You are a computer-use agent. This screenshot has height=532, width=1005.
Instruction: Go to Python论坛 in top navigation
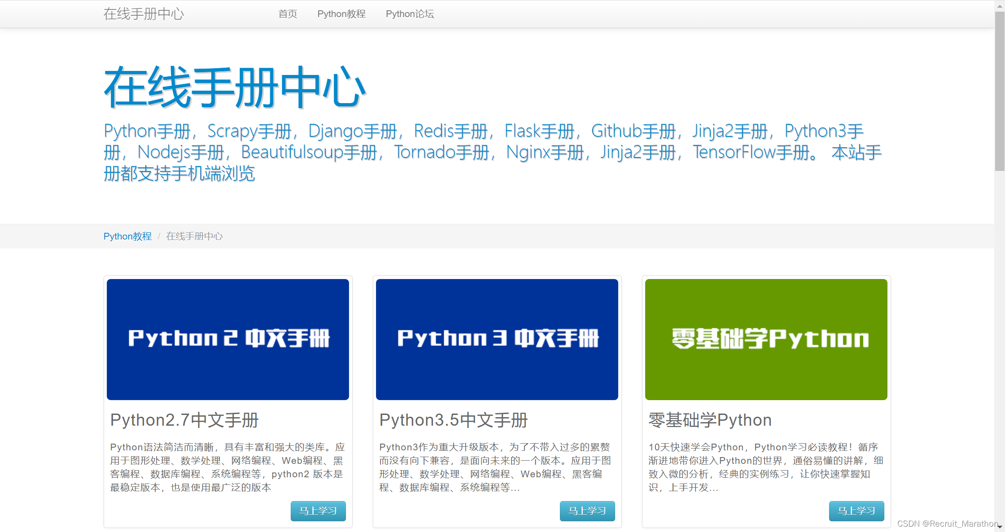pos(410,14)
